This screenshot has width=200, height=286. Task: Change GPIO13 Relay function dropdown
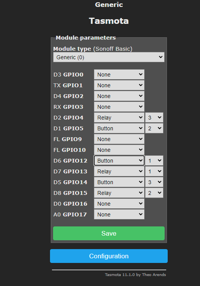click(x=119, y=171)
